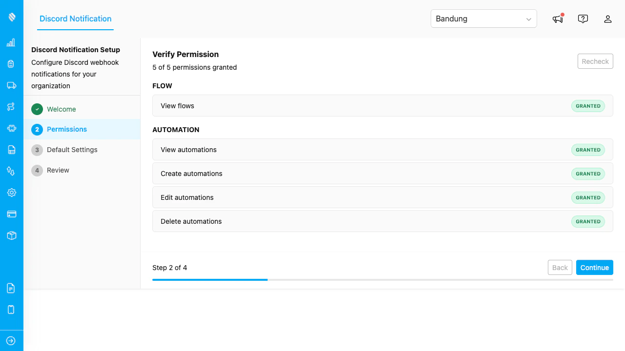625x351 pixels.
Task: Open the integrations puzzle piece icon
Action: 11,128
